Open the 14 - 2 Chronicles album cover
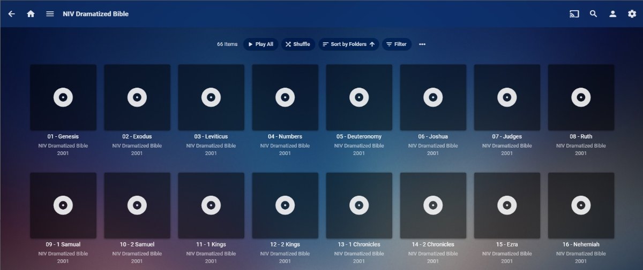The width and height of the screenshot is (643, 270). 433,205
